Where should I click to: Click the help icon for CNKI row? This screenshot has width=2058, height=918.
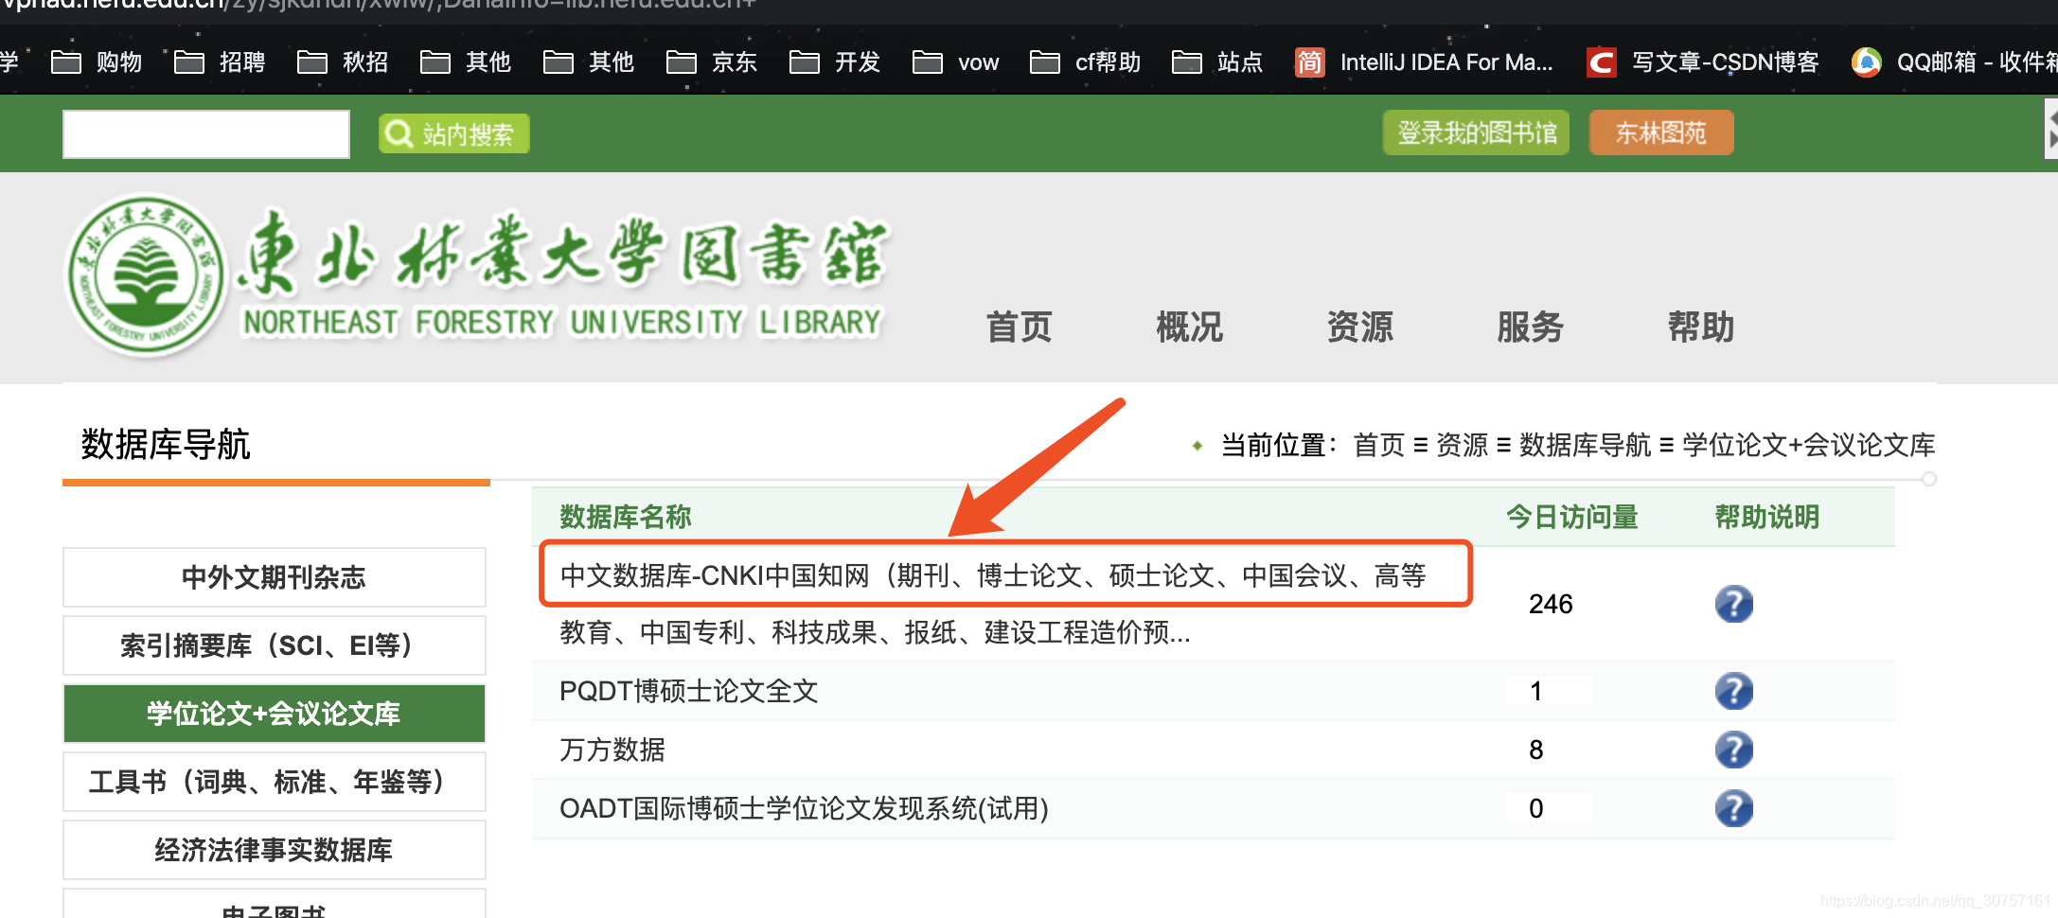(1734, 604)
